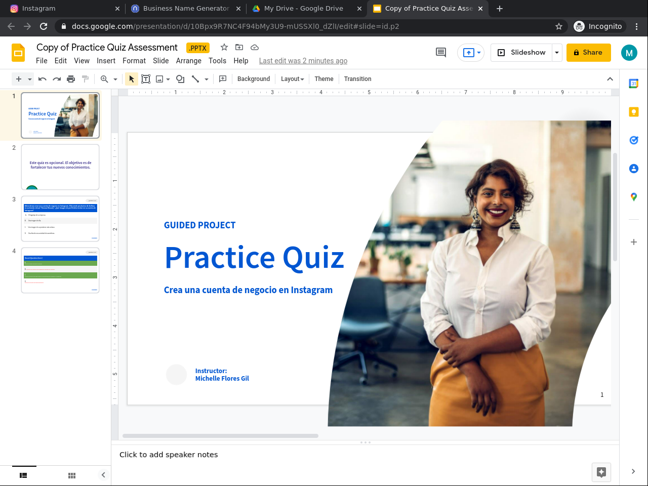Insert an image with toolbar icon
The height and width of the screenshot is (486, 648).
tap(159, 79)
